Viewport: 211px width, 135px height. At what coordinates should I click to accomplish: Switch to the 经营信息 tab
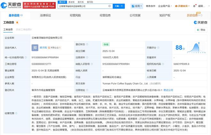click(105, 15)
